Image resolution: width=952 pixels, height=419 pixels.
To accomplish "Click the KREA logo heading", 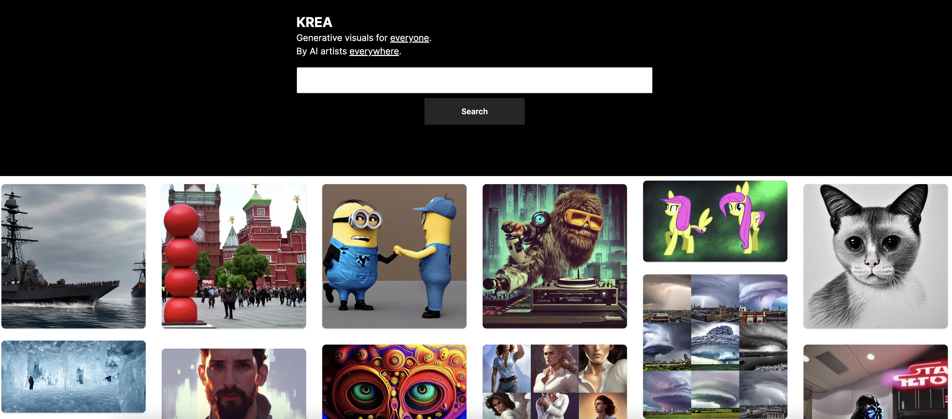I will (x=314, y=22).
